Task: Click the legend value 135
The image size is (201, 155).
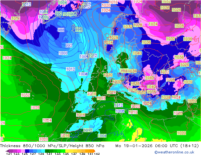Action: point(66,154)
